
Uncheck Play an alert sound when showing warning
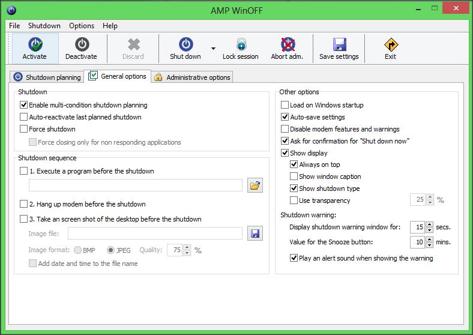(x=294, y=258)
